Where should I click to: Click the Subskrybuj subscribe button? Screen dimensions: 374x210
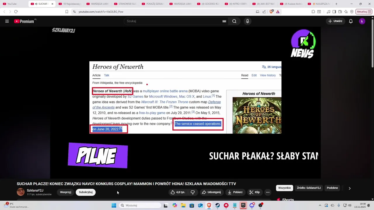[x=86, y=192]
